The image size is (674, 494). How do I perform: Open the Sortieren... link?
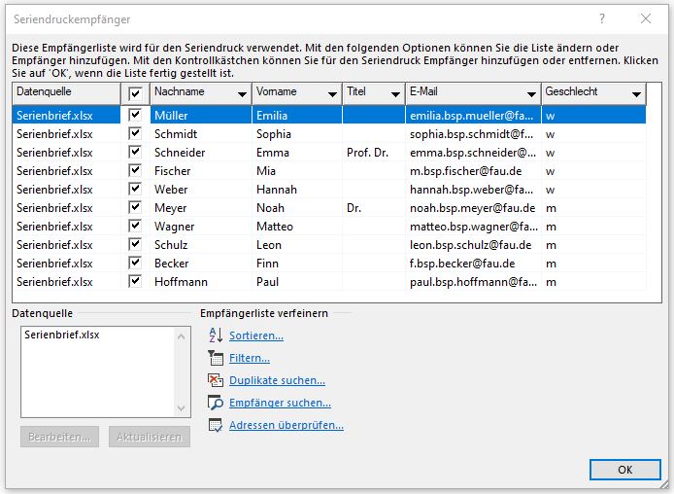click(x=256, y=335)
